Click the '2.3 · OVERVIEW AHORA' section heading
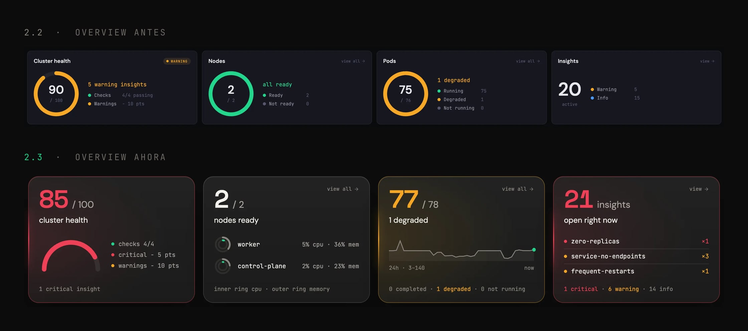 (95, 157)
